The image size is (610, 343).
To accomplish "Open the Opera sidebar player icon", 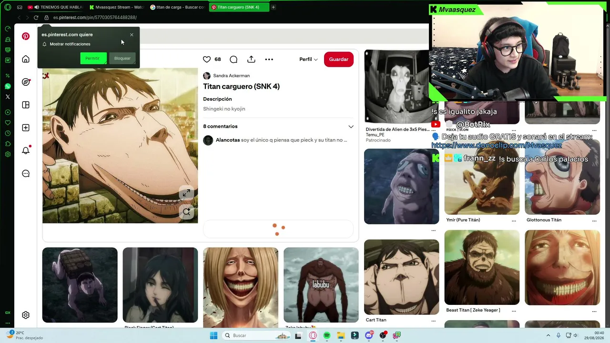I will (x=8, y=112).
